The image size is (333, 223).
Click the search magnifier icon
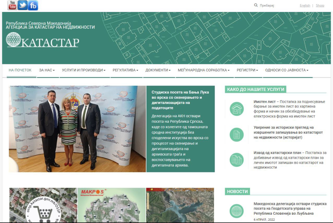point(256,5)
